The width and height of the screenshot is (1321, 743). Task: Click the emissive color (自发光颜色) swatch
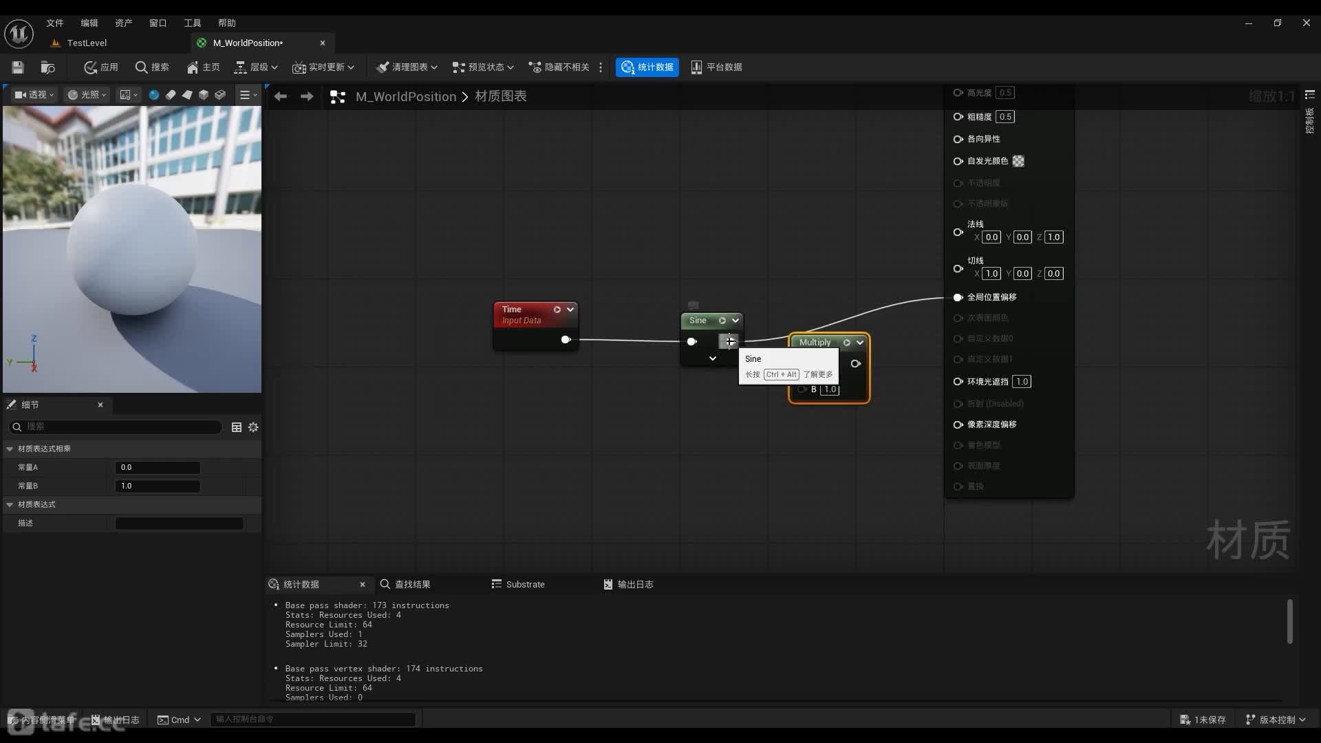[x=1018, y=161]
